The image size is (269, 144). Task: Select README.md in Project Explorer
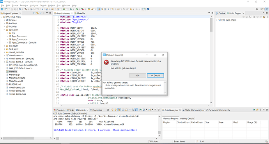15,84
